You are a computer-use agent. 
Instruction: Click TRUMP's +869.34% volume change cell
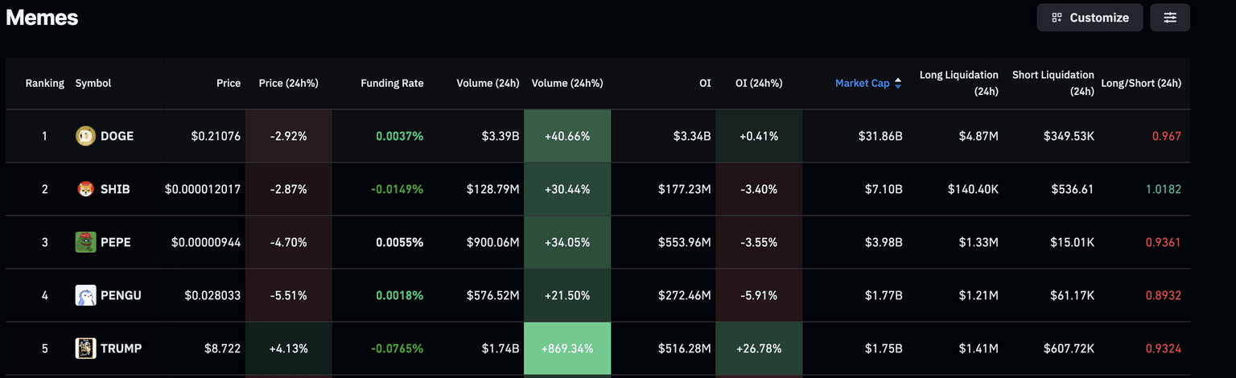click(567, 348)
